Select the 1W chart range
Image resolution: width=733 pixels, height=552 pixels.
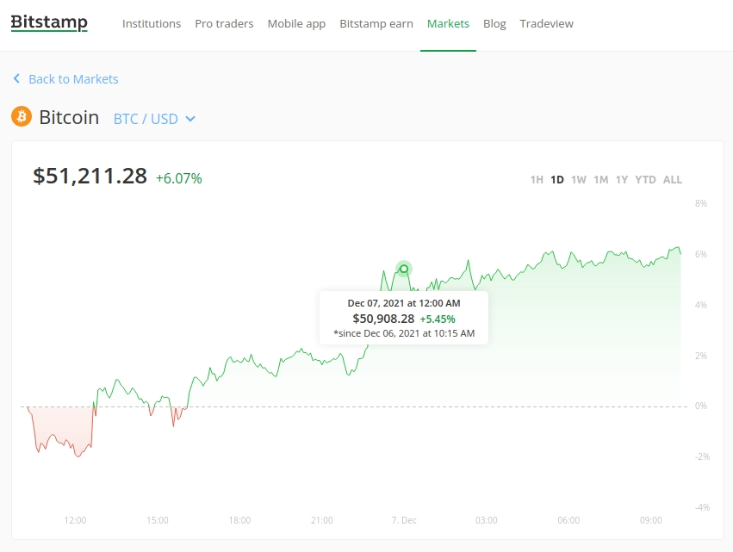click(579, 179)
